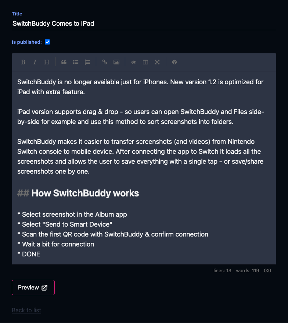The height and width of the screenshot is (323, 288).
Task: Click the first paragraph about iPhones
Action: click(x=140, y=87)
